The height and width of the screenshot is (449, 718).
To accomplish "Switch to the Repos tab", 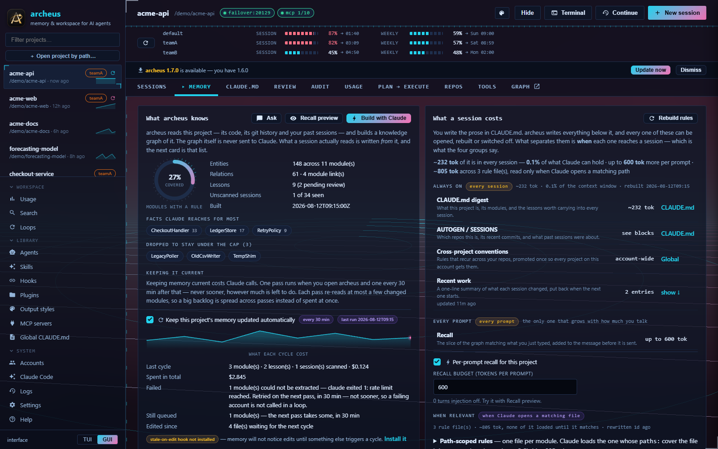I will pyautogui.click(x=453, y=87).
